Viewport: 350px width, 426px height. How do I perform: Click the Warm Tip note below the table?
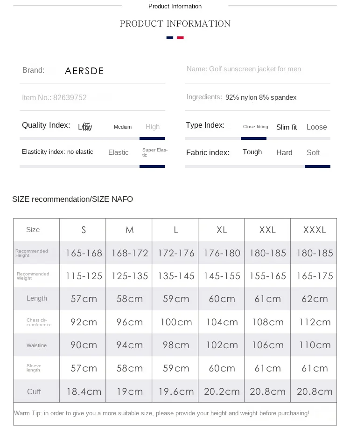(x=161, y=413)
